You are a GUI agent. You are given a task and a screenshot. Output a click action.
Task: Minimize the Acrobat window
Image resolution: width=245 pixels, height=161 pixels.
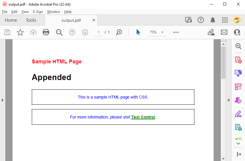click(x=211, y=4)
